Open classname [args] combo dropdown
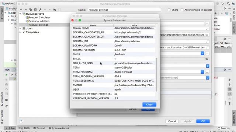236x132 pixels. pyautogui.click(x=208, y=77)
